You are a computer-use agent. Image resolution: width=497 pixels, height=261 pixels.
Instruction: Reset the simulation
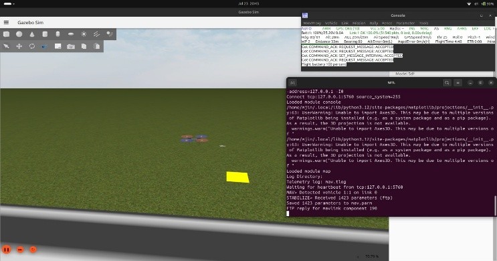point(33,250)
